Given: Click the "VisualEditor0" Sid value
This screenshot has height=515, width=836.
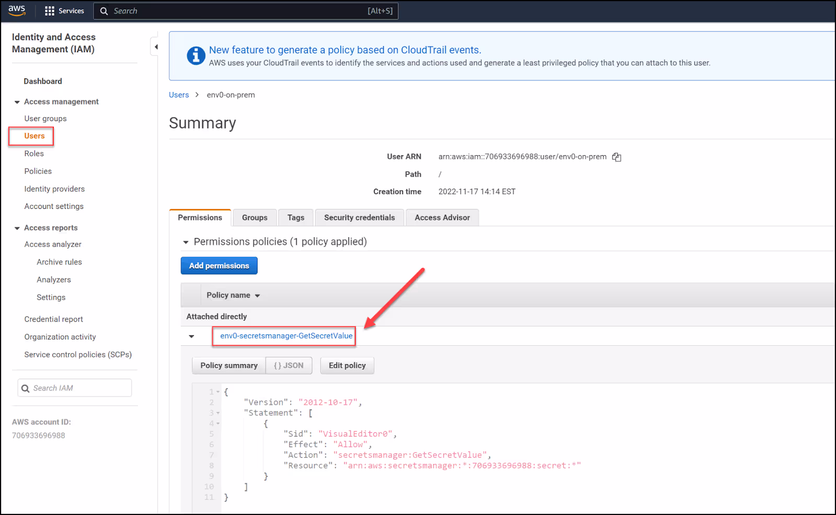Looking at the screenshot, I should pos(355,434).
